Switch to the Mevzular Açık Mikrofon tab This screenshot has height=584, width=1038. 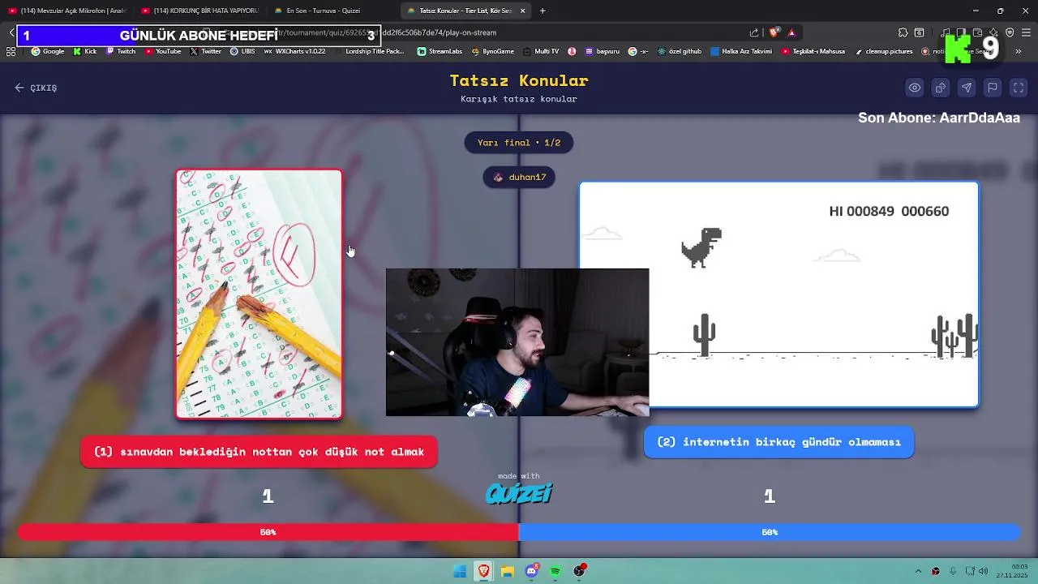[x=66, y=11]
